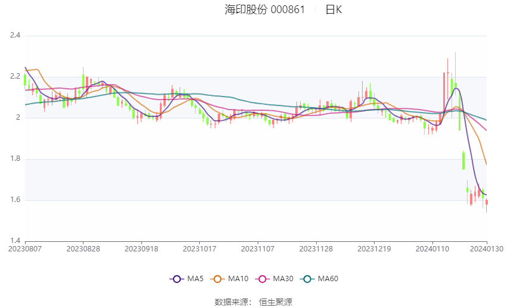Click the 2.4 y-axis value
The height and width of the screenshot is (308, 507).
click(x=15, y=35)
